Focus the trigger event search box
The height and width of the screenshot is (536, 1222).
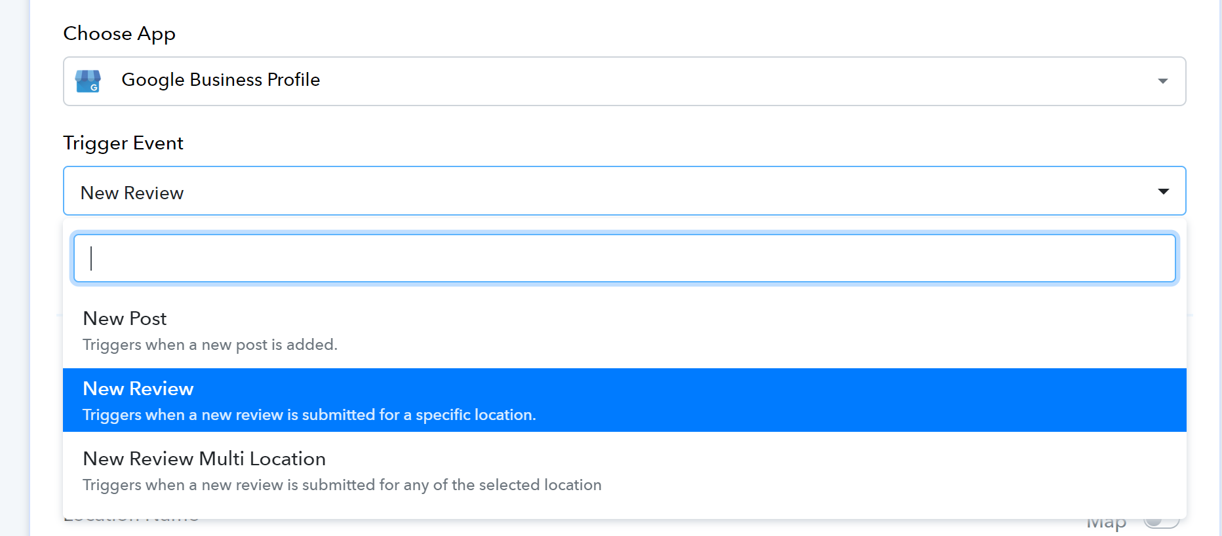624,258
